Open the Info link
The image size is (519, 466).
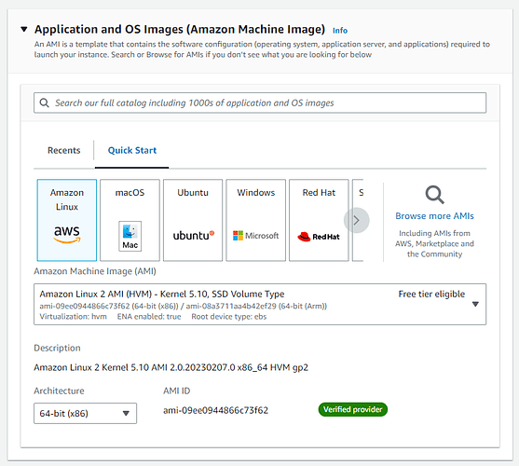pyautogui.click(x=340, y=31)
